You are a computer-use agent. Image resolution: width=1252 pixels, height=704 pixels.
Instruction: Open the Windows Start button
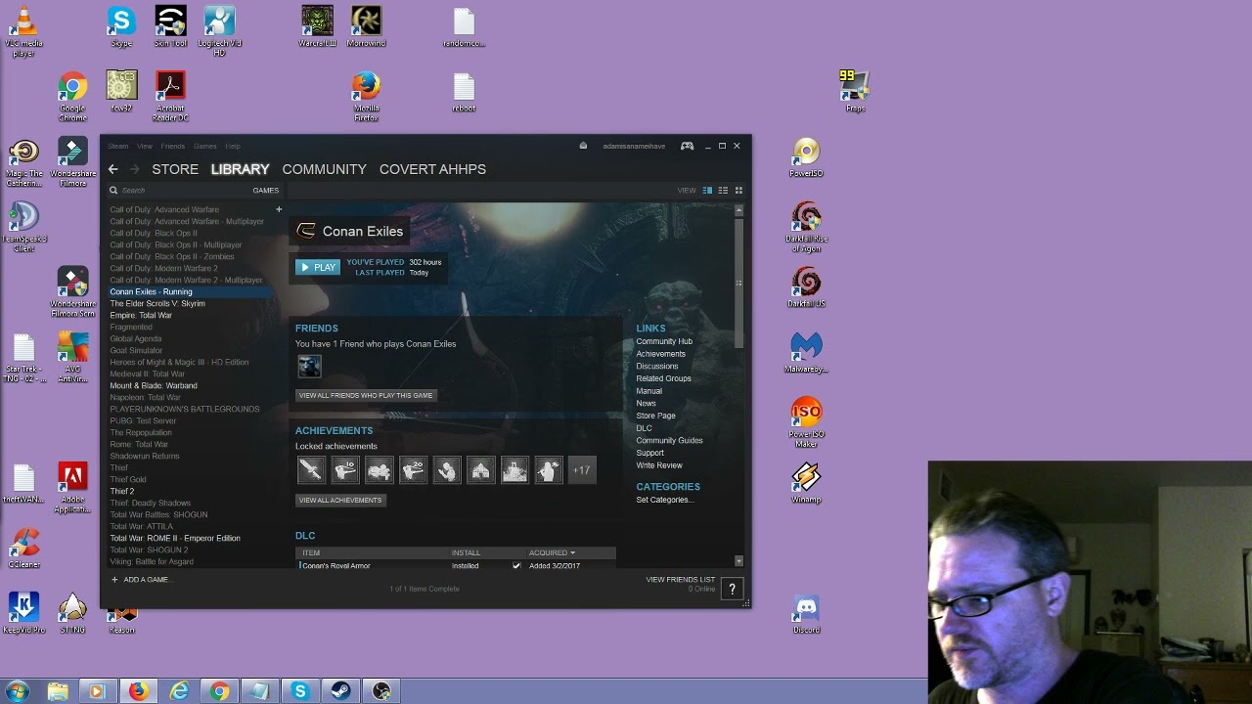tap(17, 691)
